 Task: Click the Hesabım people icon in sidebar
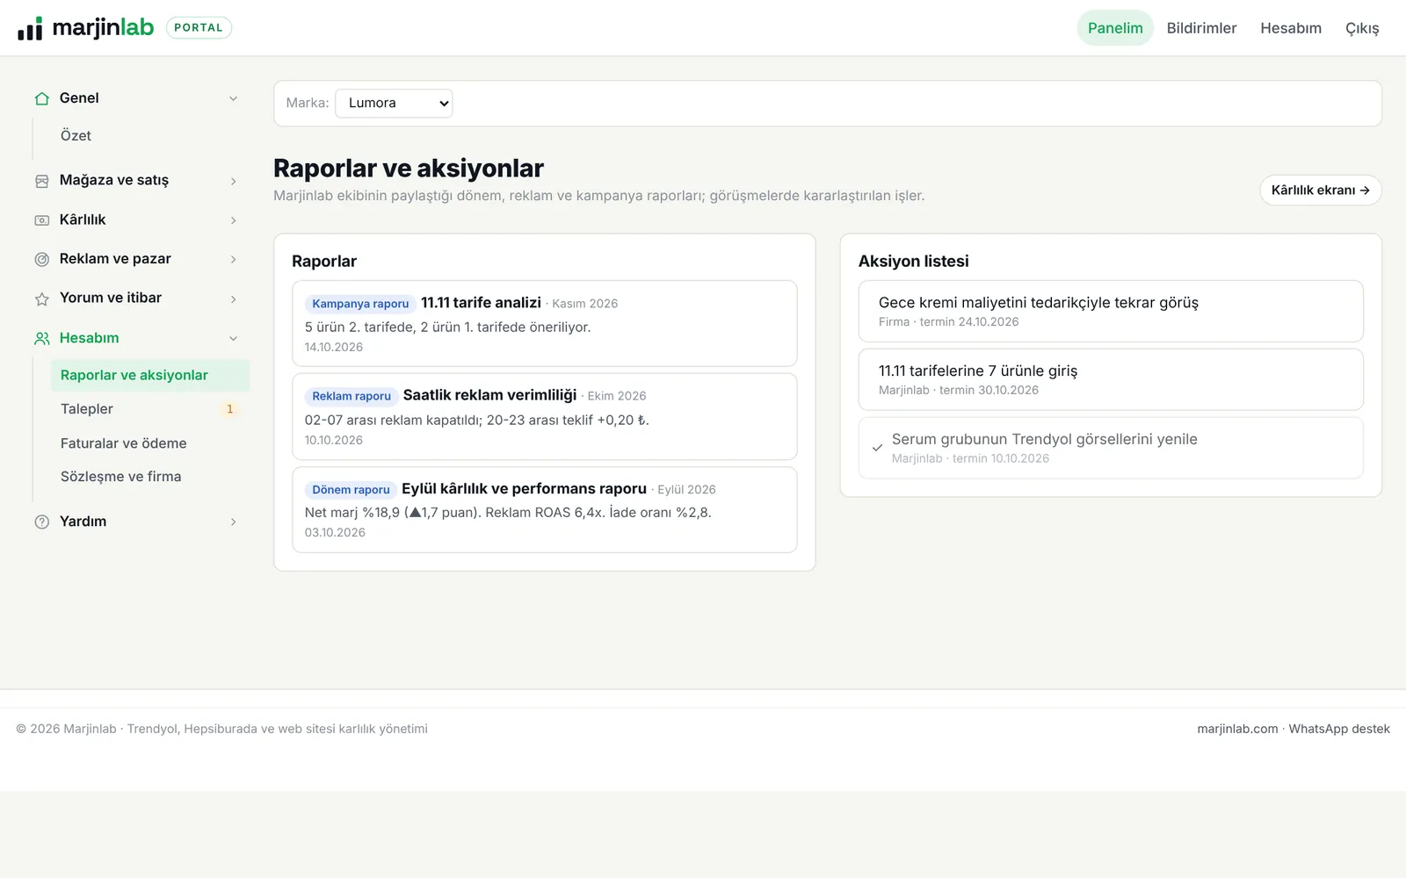click(41, 338)
